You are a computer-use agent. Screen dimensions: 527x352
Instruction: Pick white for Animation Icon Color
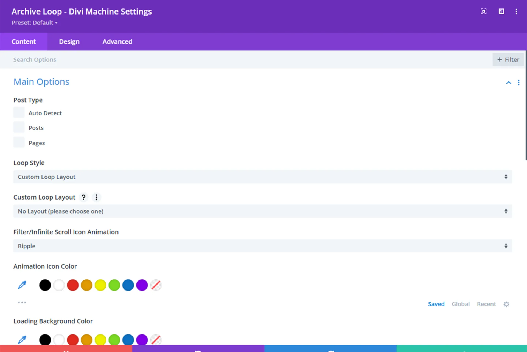[59, 285]
